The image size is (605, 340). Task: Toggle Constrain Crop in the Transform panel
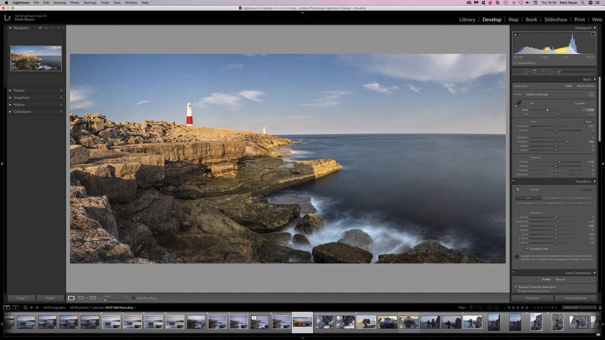527,248
